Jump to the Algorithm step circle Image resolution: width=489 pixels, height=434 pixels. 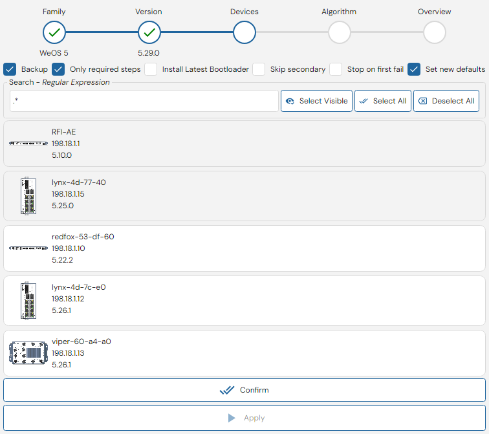pyautogui.click(x=340, y=32)
